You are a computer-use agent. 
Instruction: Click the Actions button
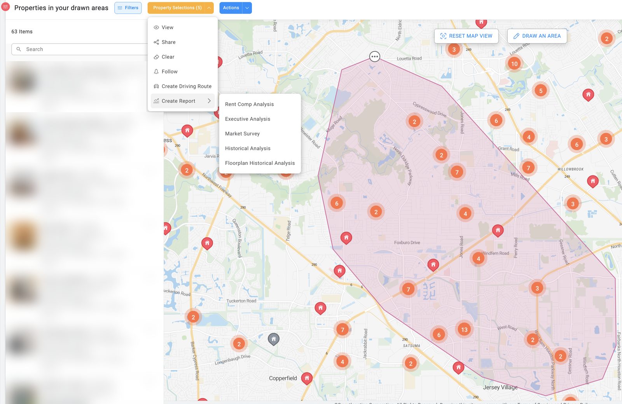pos(231,8)
